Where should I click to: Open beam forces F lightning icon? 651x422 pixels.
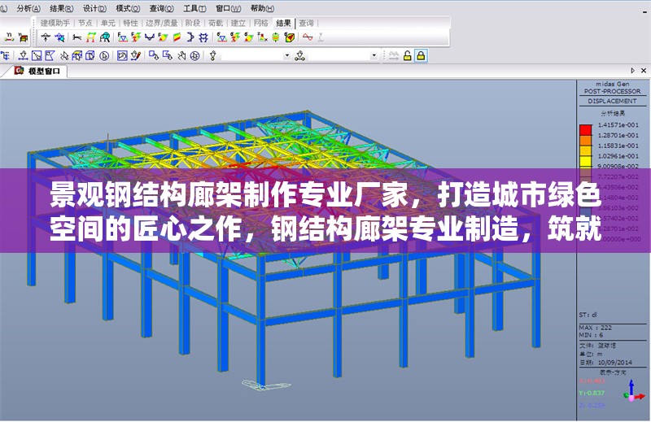pyautogui.click(x=136, y=37)
